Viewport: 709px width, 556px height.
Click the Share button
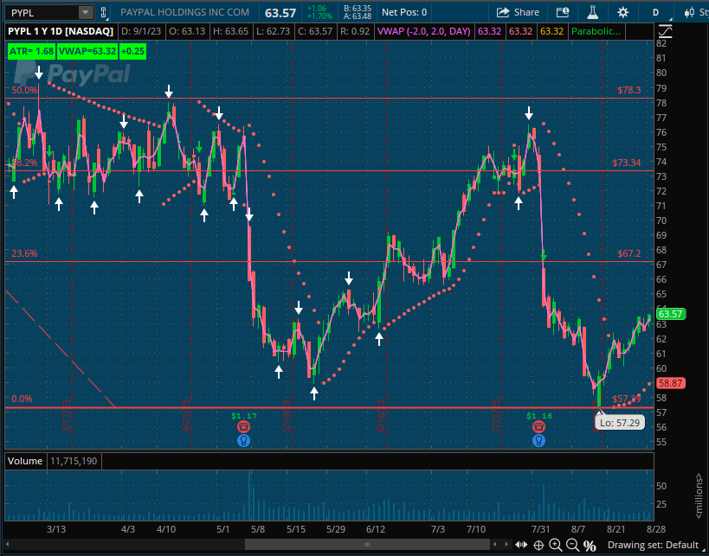[518, 13]
